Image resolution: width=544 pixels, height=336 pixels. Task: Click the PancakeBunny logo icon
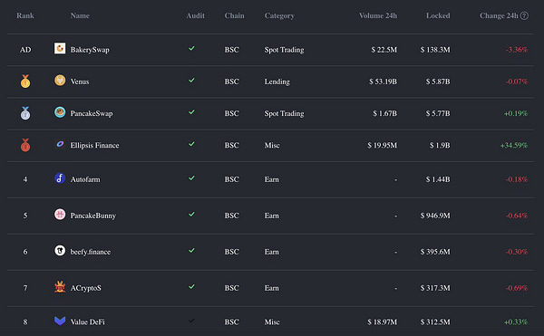click(60, 215)
